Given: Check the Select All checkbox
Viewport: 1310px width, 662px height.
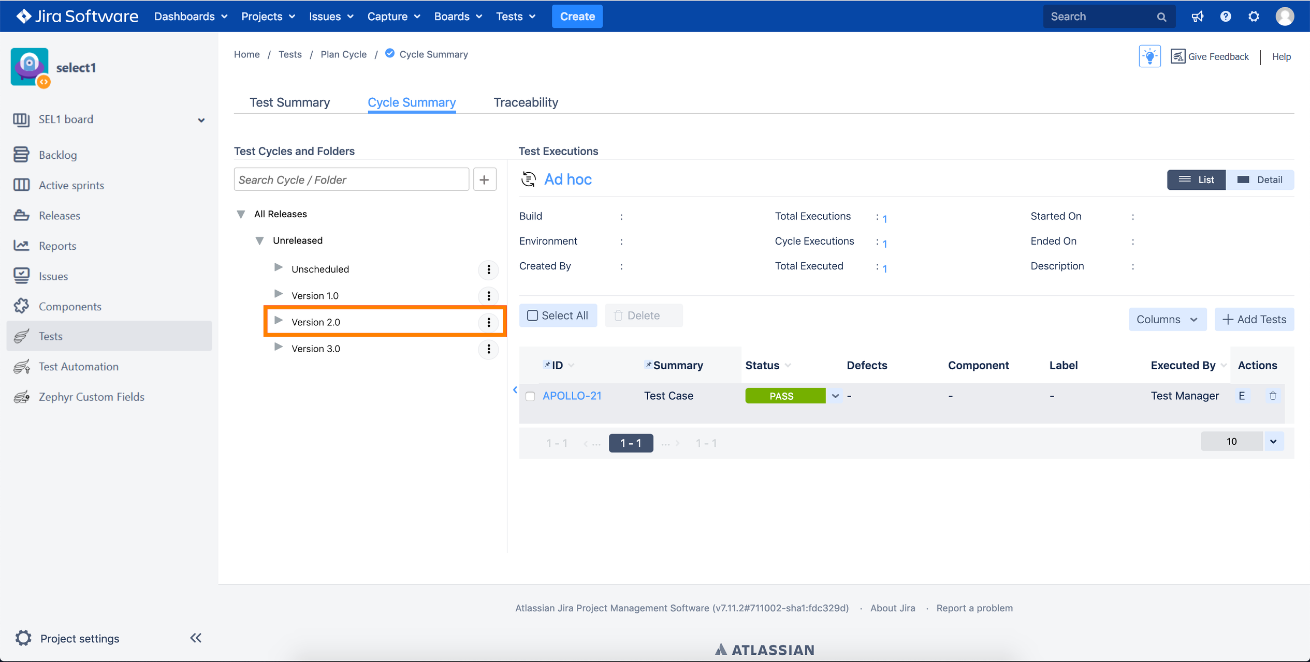Looking at the screenshot, I should pyautogui.click(x=532, y=315).
